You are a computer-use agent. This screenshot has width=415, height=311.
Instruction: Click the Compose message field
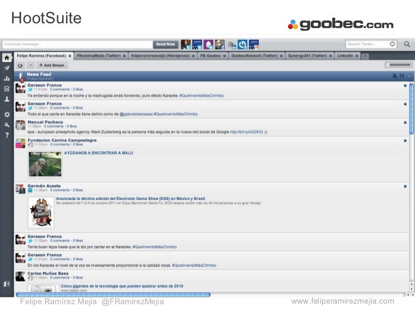[x=78, y=44]
